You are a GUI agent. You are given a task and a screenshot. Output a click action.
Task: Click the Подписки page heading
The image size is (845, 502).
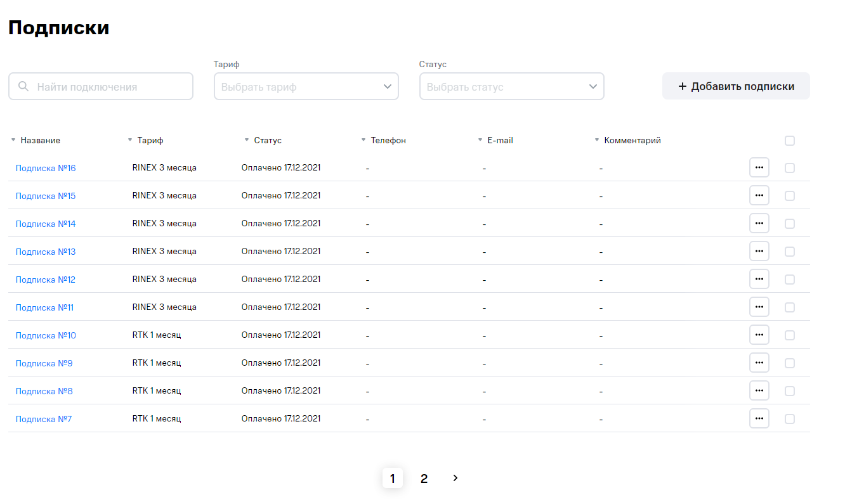click(59, 28)
